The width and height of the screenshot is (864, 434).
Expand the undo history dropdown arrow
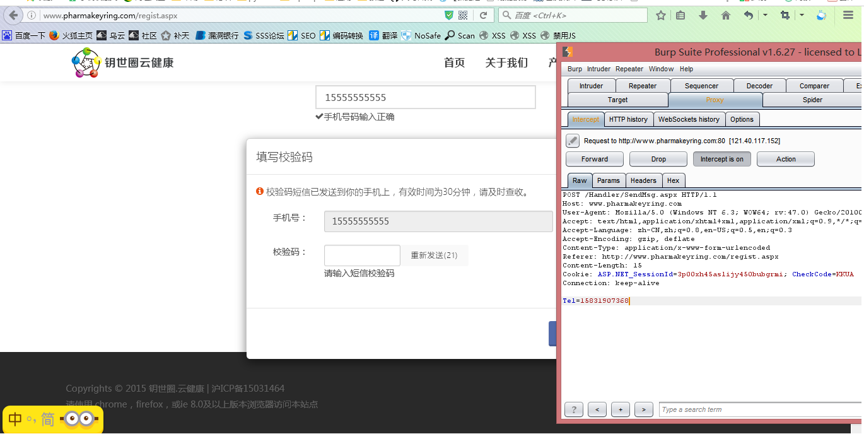click(x=765, y=15)
